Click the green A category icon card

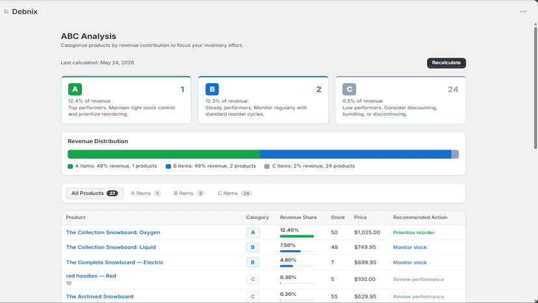pyautogui.click(x=75, y=89)
